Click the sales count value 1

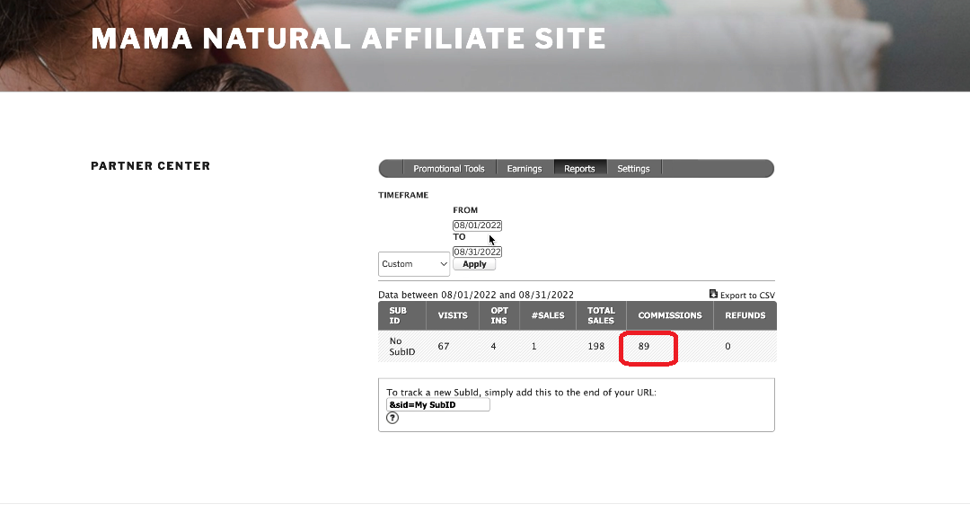533,347
